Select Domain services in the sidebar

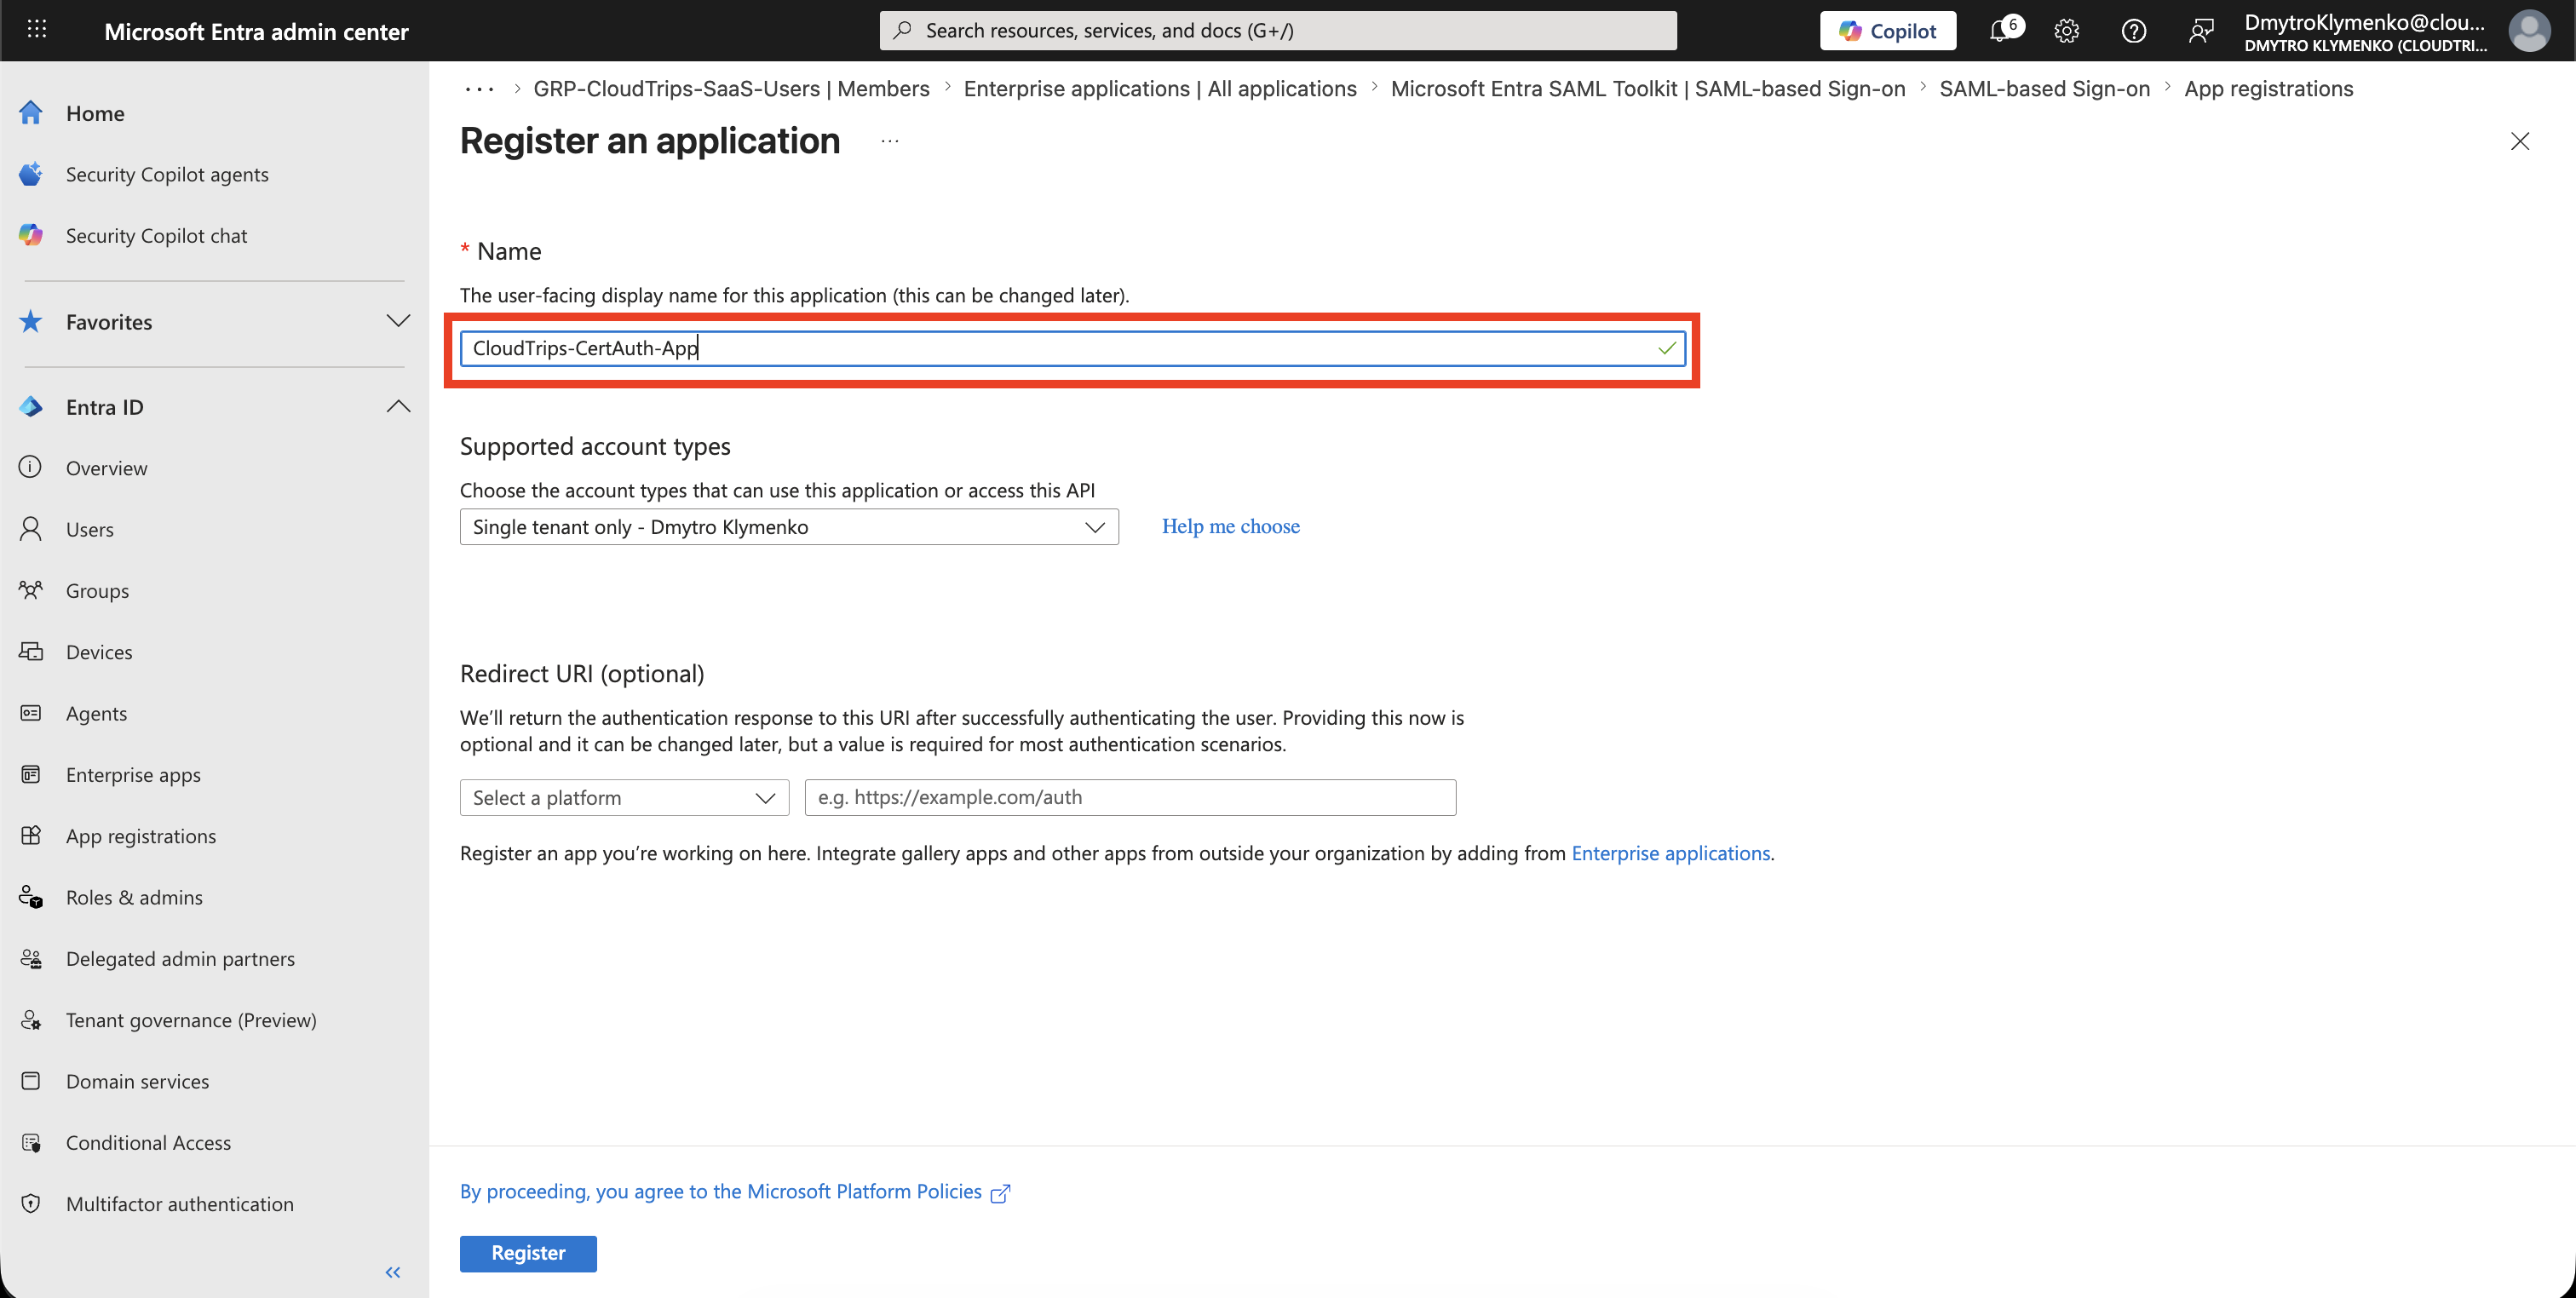137,1081
